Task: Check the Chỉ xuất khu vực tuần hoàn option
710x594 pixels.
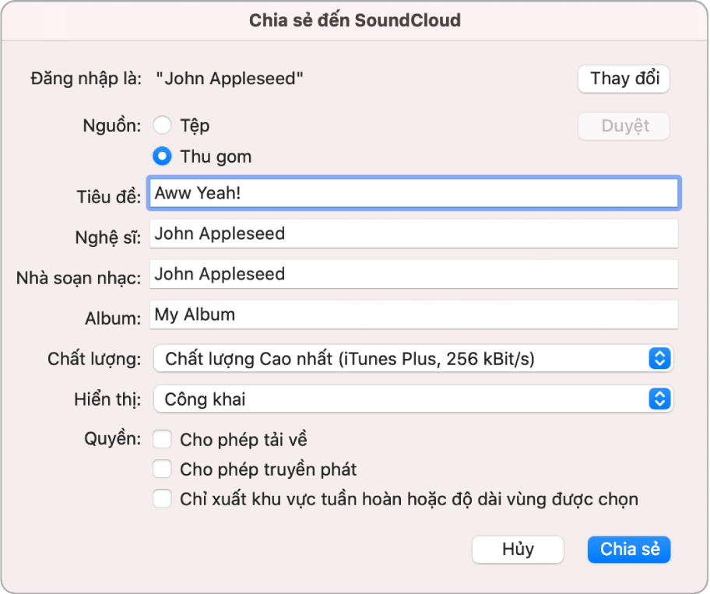Action: (x=162, y=498)
